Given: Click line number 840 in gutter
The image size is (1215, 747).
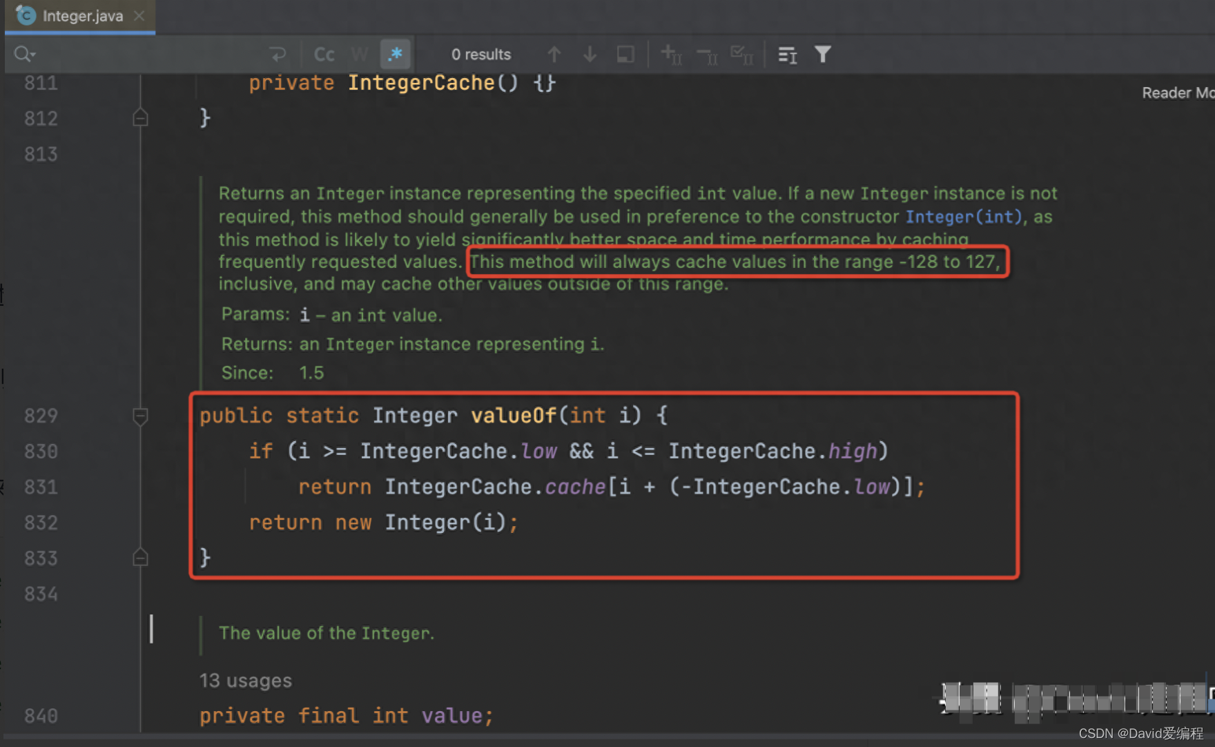Looking at the screenshot, I should (41, 716).
